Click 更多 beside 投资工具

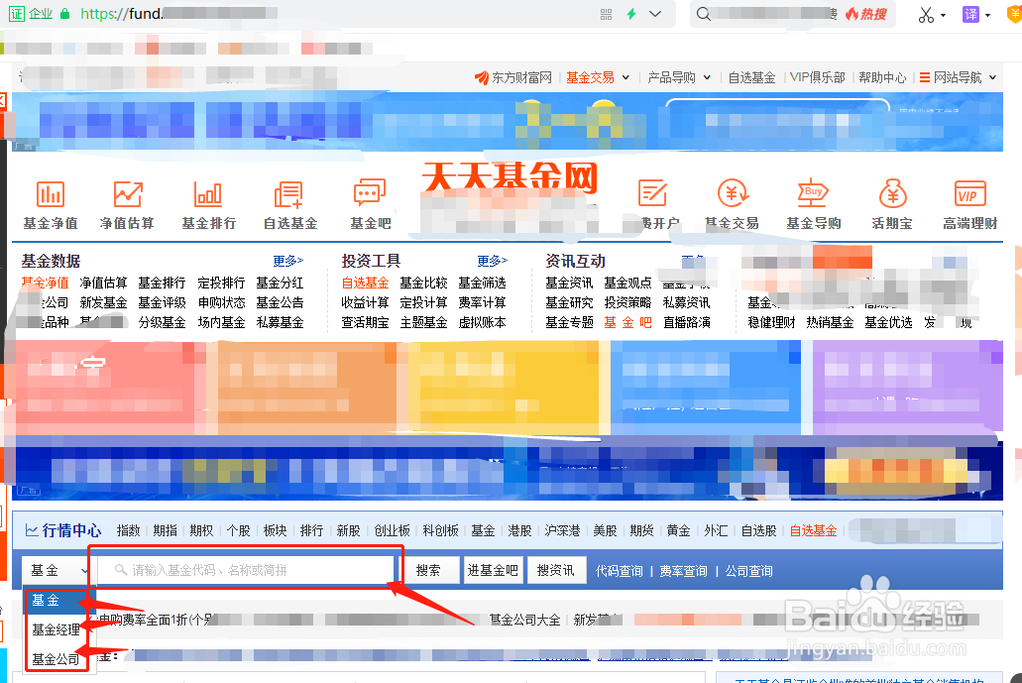click(x=492, y=261)
